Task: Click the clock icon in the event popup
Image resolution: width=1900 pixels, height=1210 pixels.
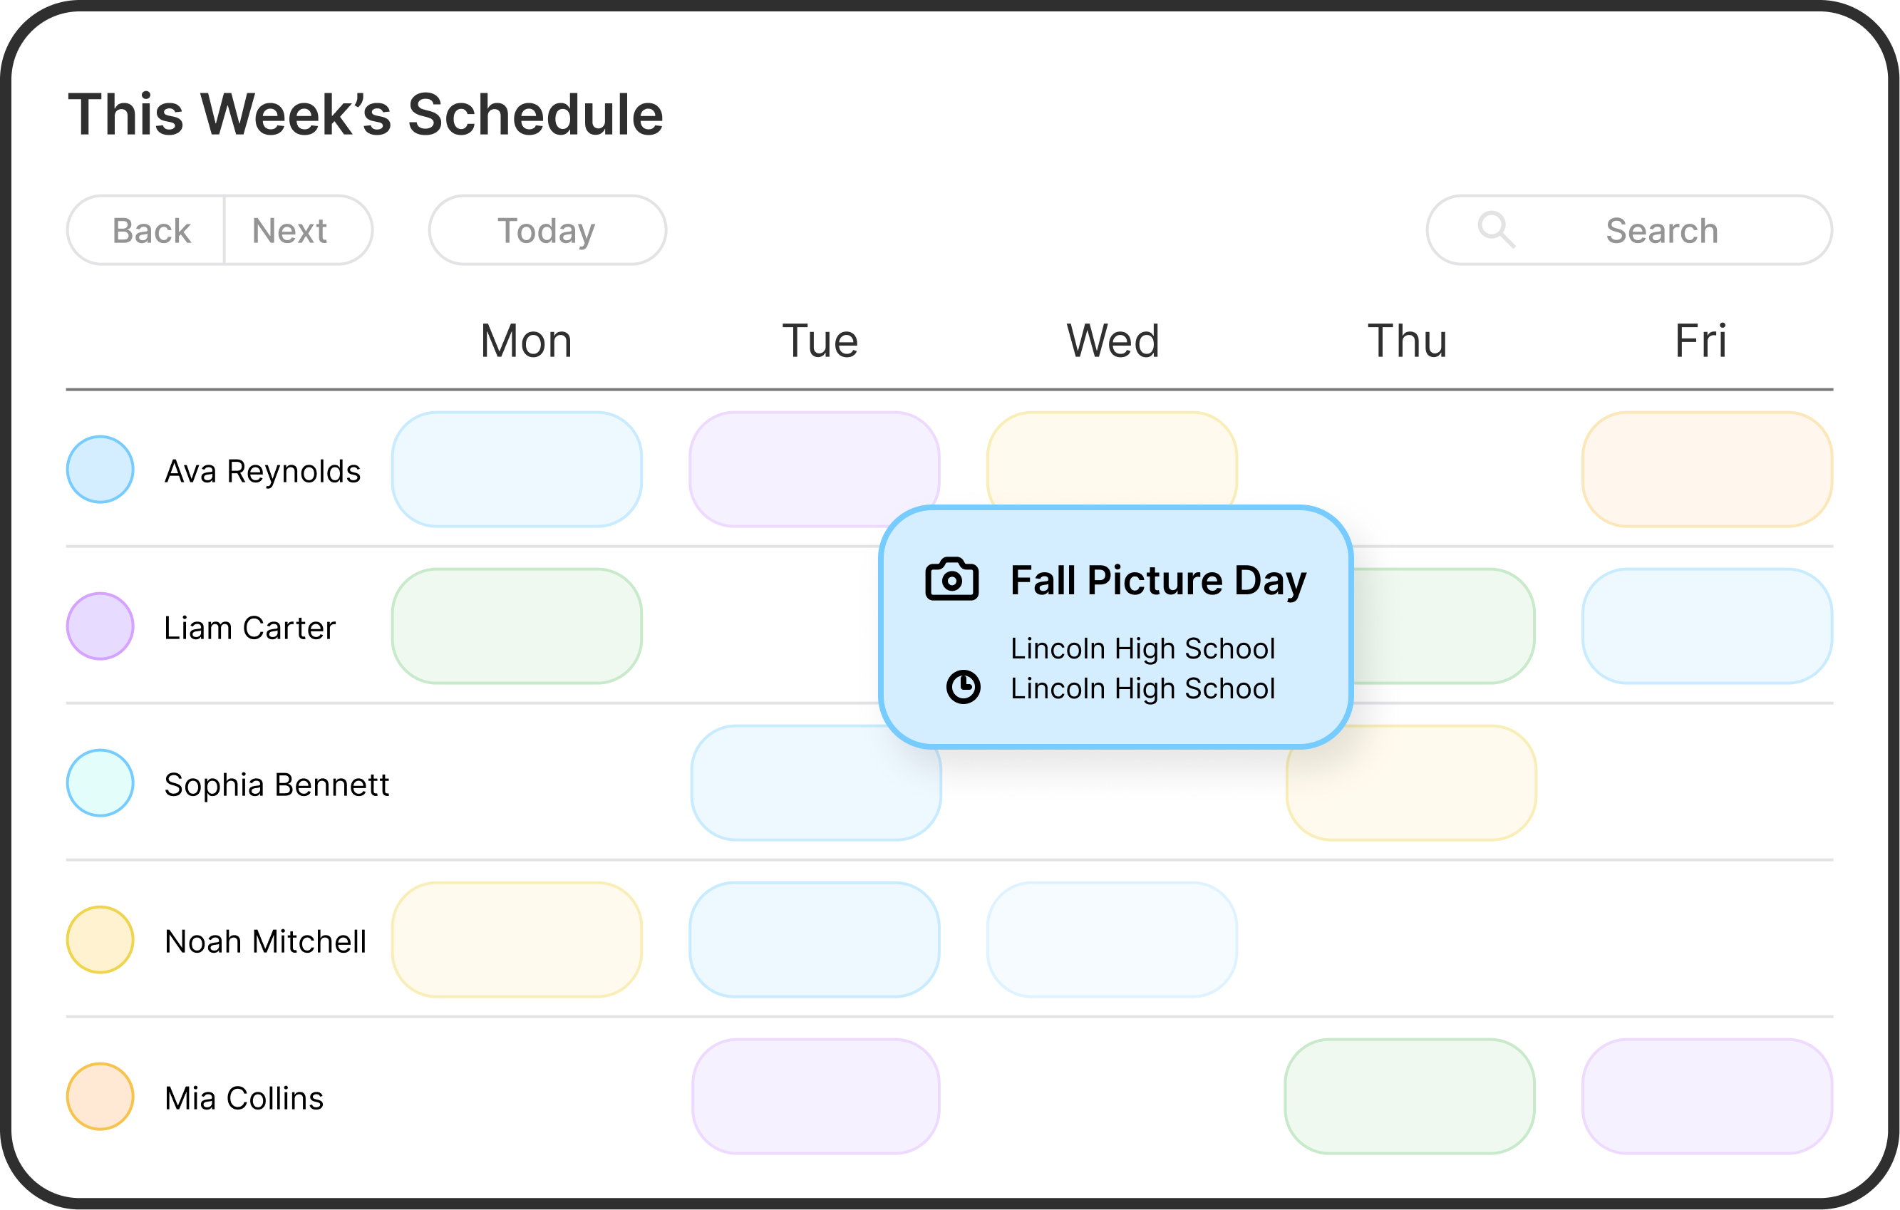Action: (963, 687)
